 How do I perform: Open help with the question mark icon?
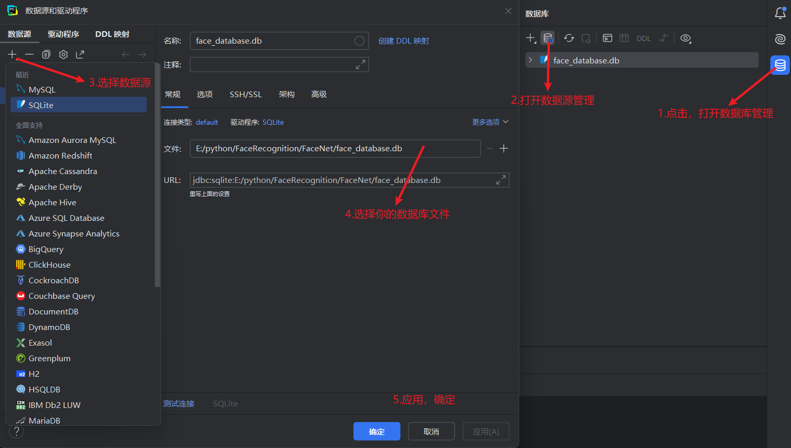[x=17, y=431]
